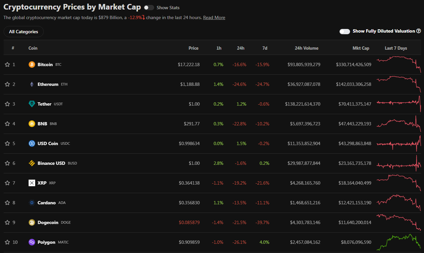
Task: Sort by the Price column header
Action: coord(194,48)
